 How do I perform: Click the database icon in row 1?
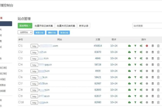[153, 46]
